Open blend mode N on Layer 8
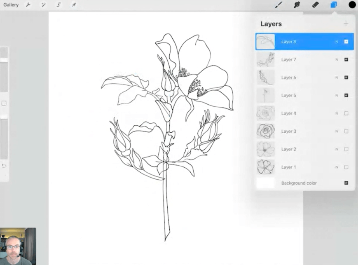Screen dimensions: 358x265 click(x=337, y=42)
